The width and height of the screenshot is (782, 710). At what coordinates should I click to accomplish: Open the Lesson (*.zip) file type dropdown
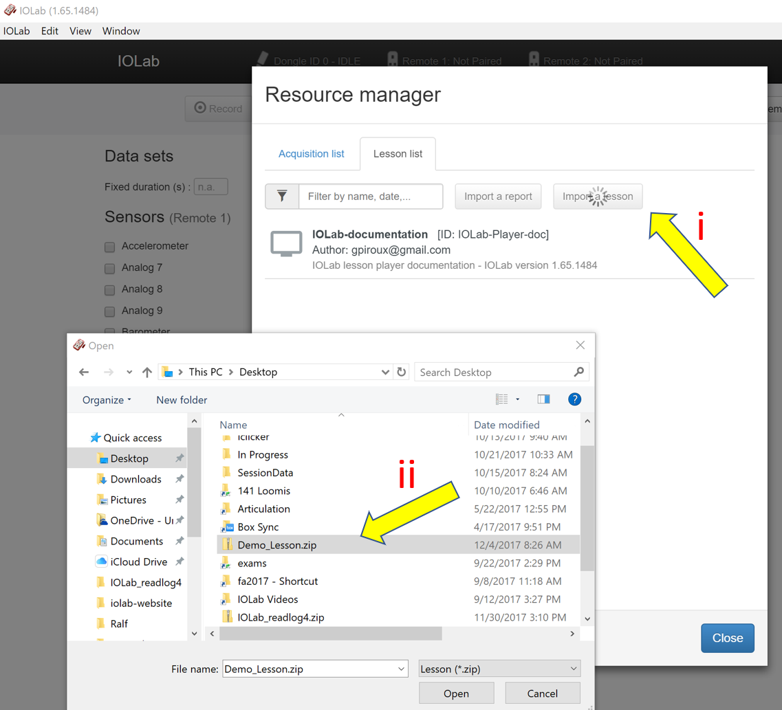pyautogui.click(x=500, y=669)
